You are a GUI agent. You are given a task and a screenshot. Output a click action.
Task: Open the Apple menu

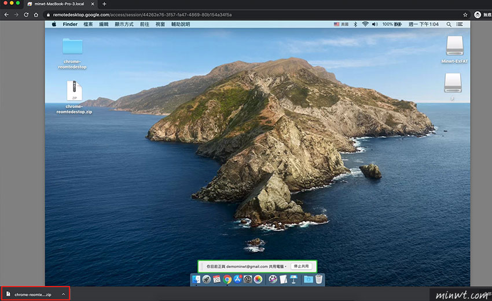(54, 24)
